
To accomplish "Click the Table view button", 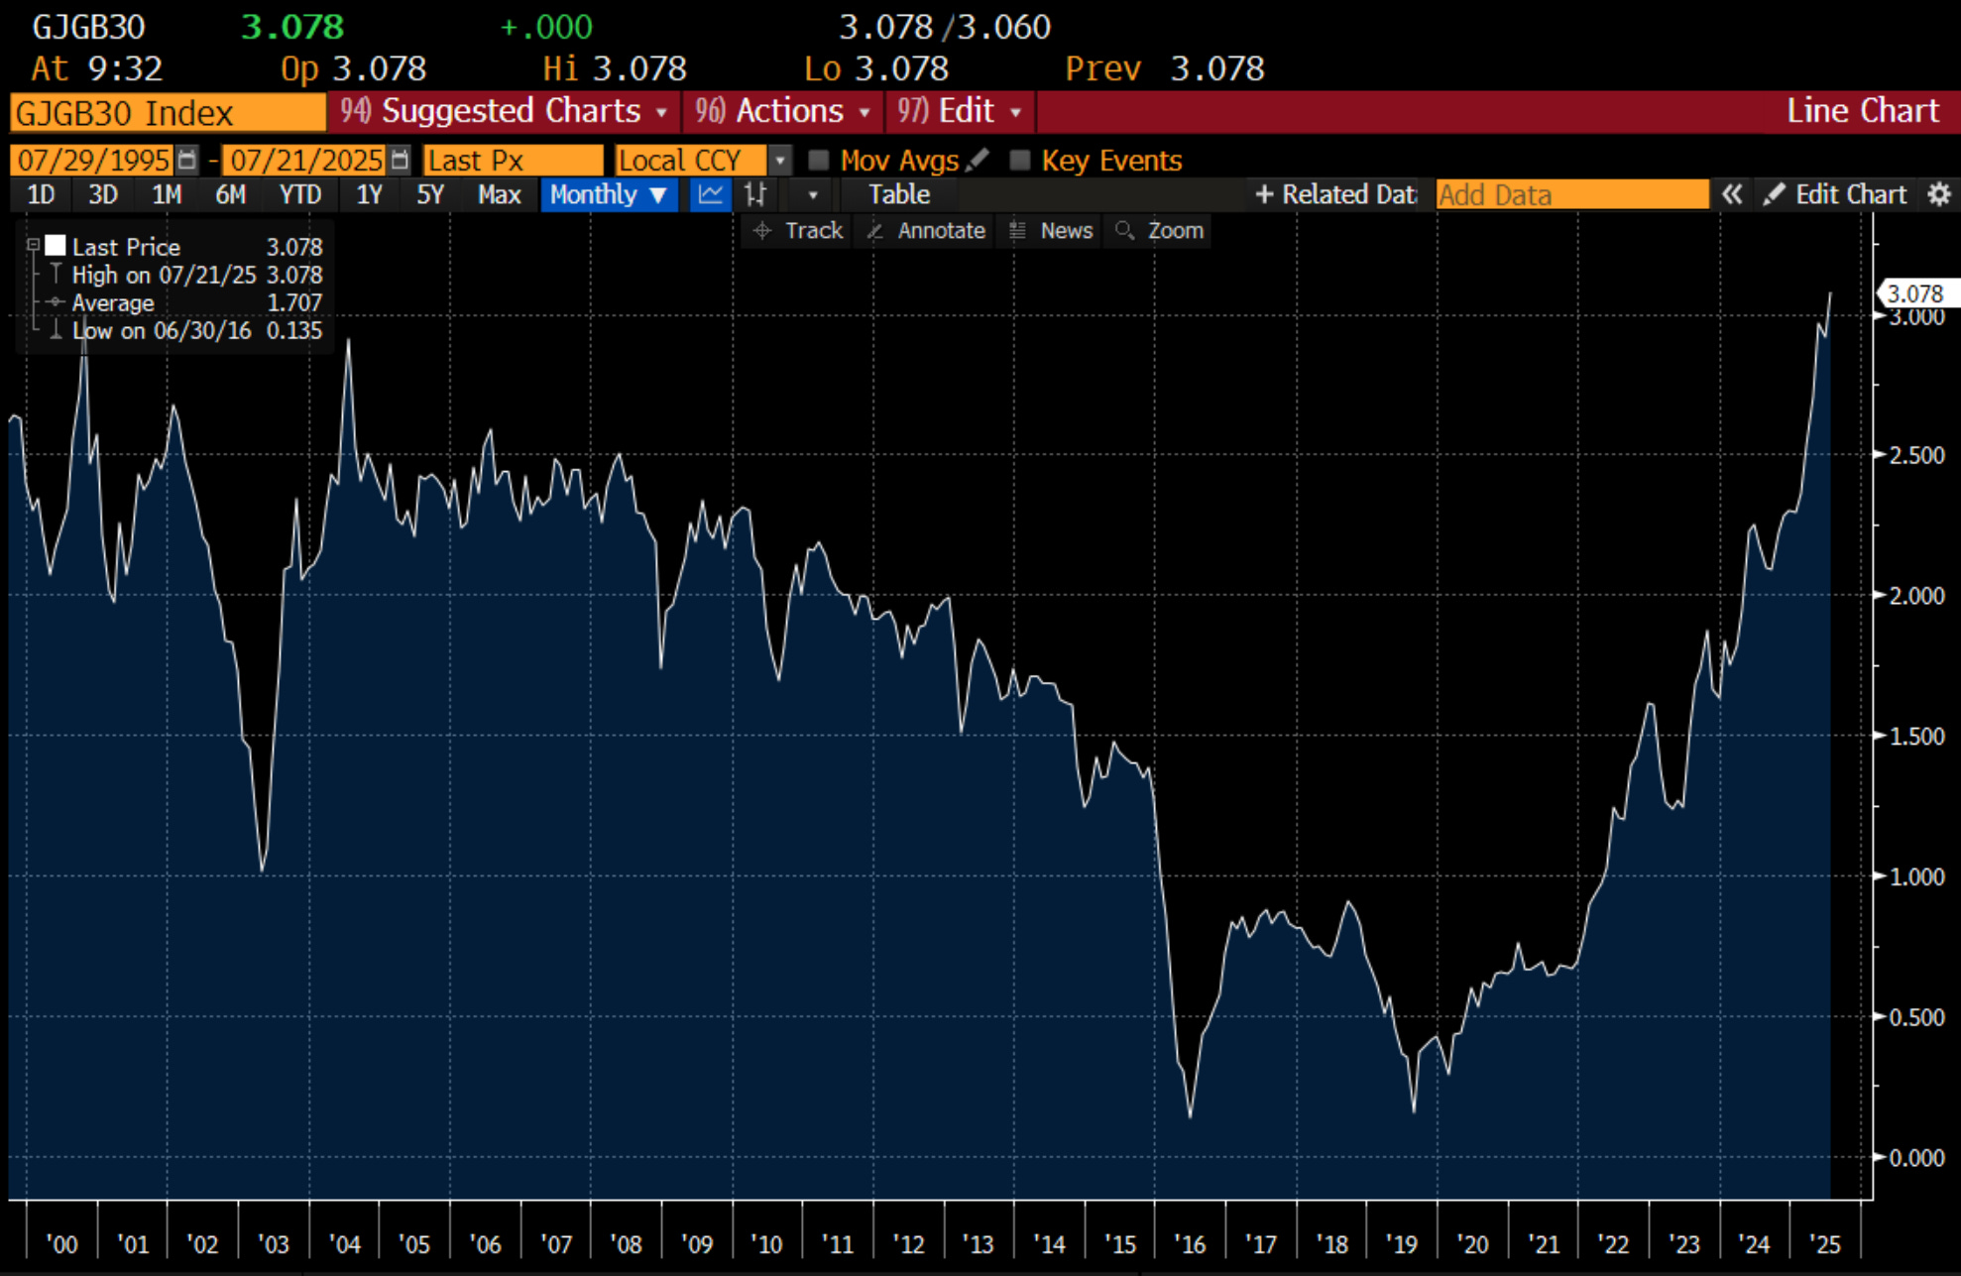I will click(898, 194).
